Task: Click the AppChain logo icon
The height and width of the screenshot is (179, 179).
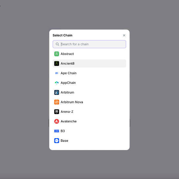Action: coord(57,83)
